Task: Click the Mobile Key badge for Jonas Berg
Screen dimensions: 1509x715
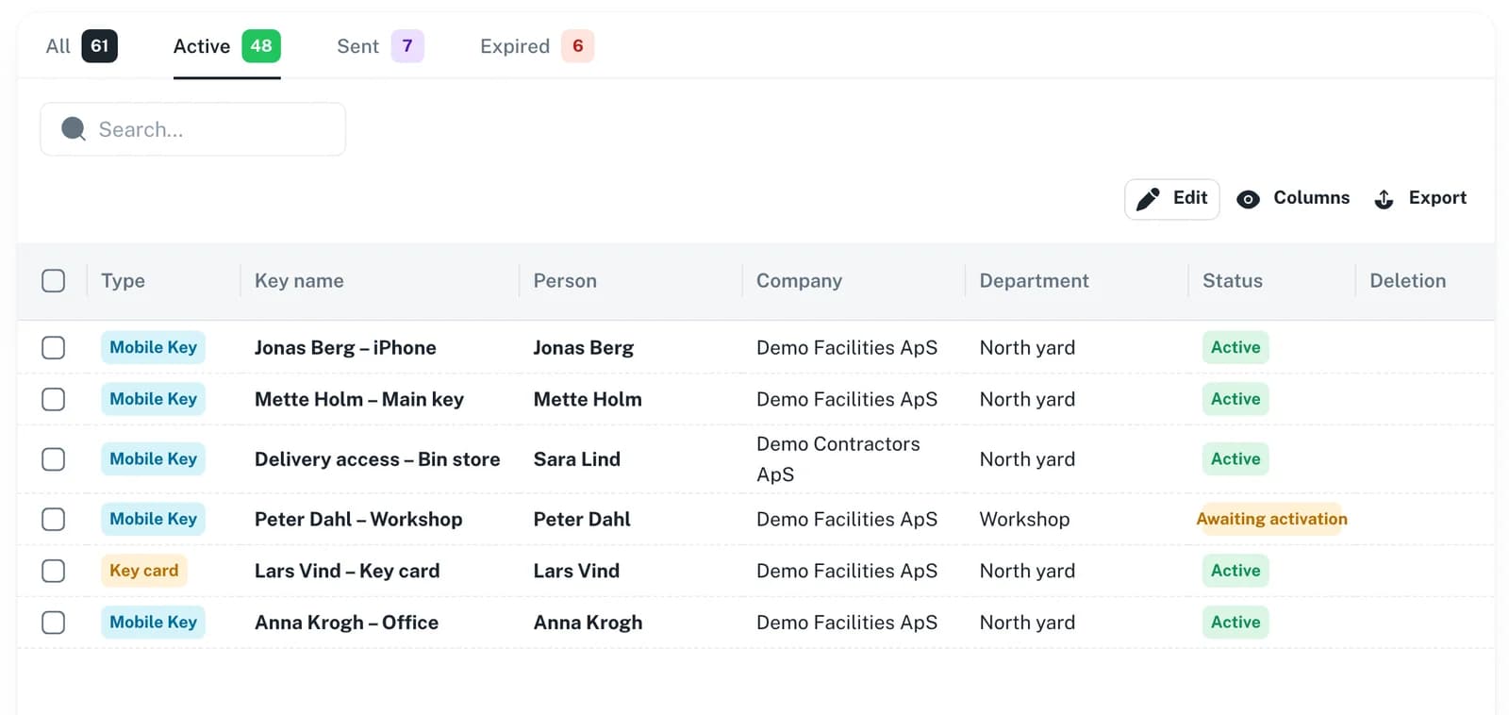Action: pos(153,347)
